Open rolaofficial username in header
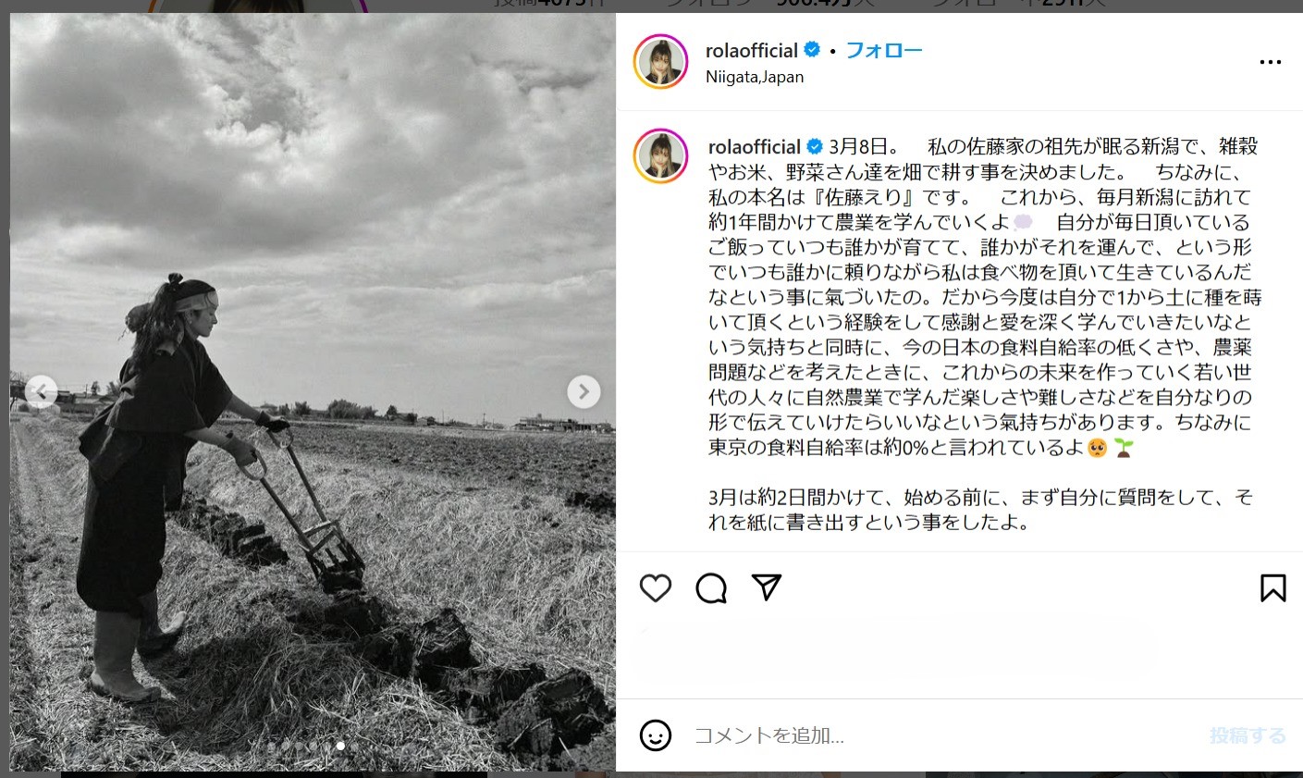This screenshot has width=1303, height=778. tap(752, 50)
